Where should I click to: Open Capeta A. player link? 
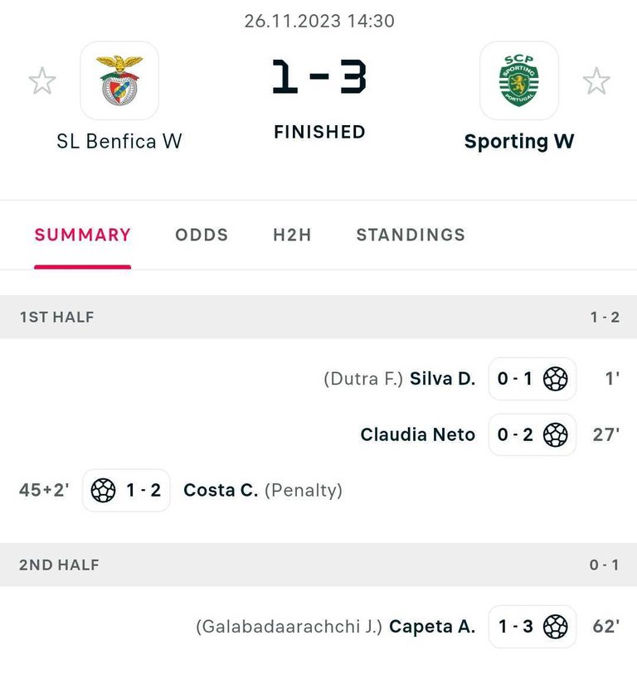[432, 627]
